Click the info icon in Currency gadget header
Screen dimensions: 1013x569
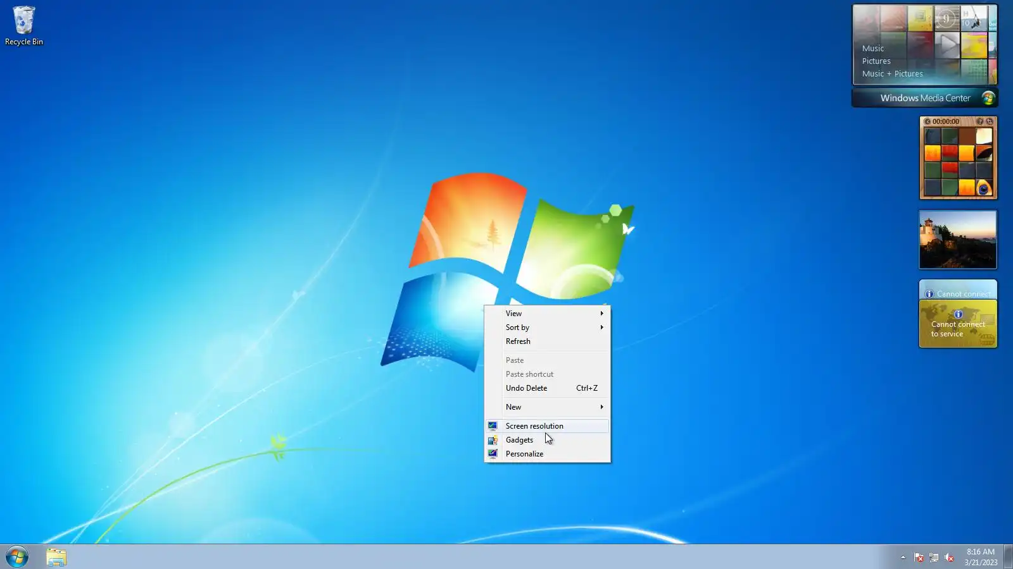click(x=929, y=294)
